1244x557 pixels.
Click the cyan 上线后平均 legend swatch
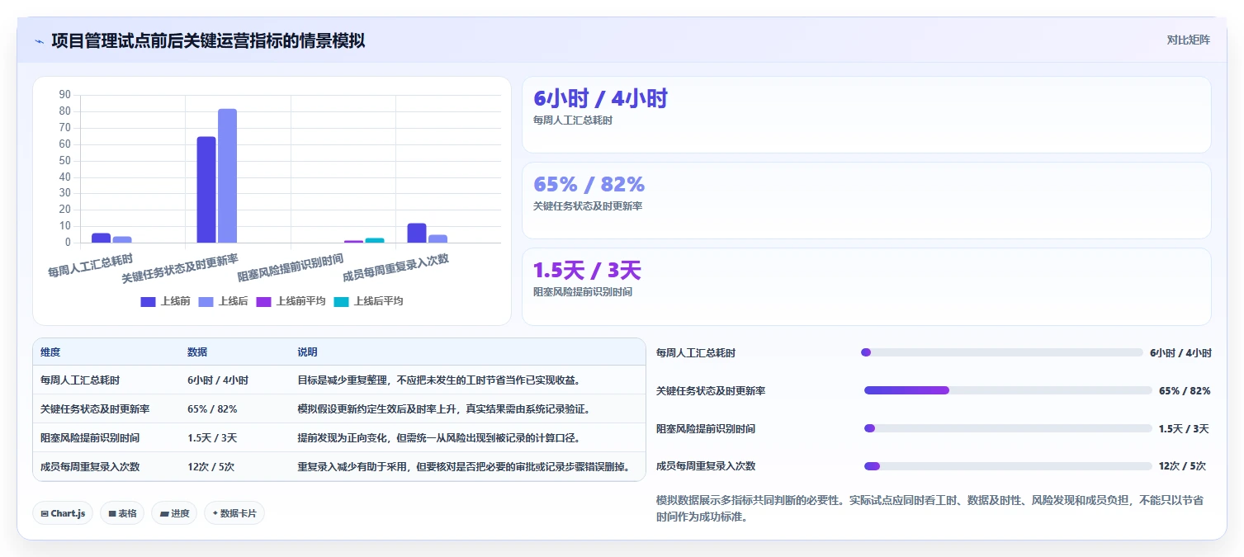point(341,302)
